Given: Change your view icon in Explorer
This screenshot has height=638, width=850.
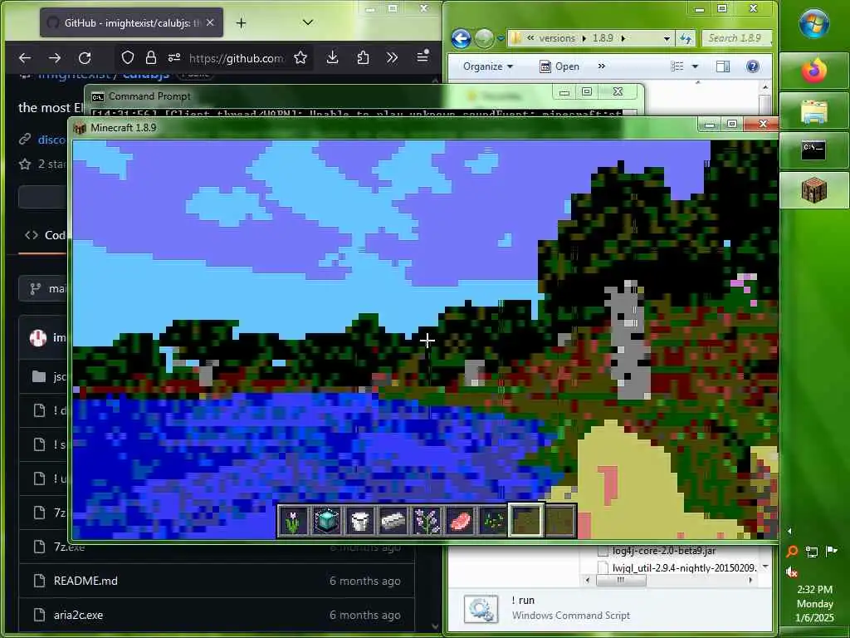Looking at the screenshot, I should point(677,66).
